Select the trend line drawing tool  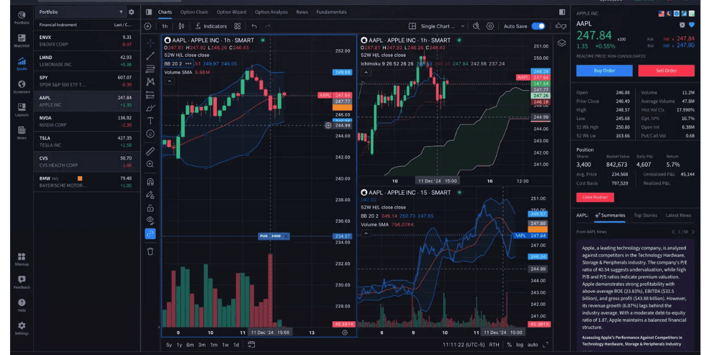coord(150,56)
